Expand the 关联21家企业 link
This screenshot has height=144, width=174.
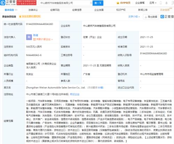point(43,39)
